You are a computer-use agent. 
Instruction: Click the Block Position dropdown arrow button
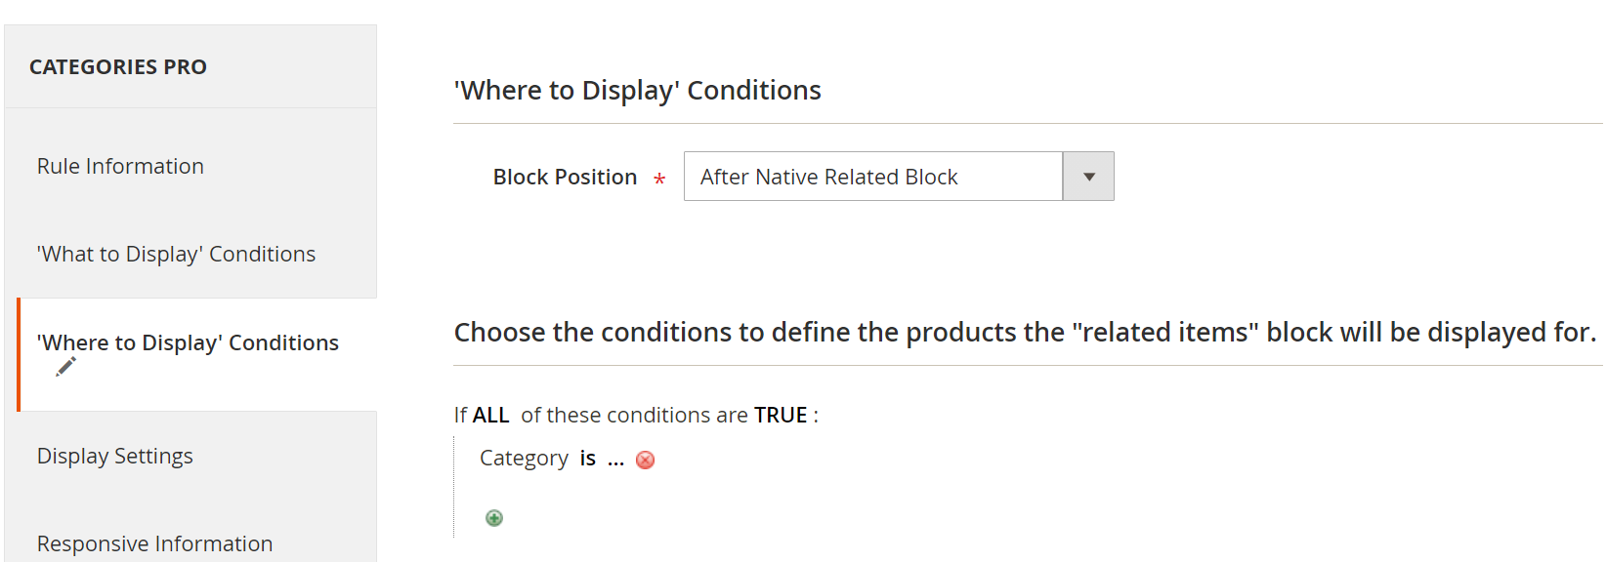pyautogui.click(x=1088, y=177)
